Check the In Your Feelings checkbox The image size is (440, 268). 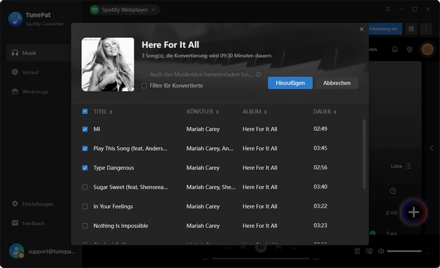(85, 207)
